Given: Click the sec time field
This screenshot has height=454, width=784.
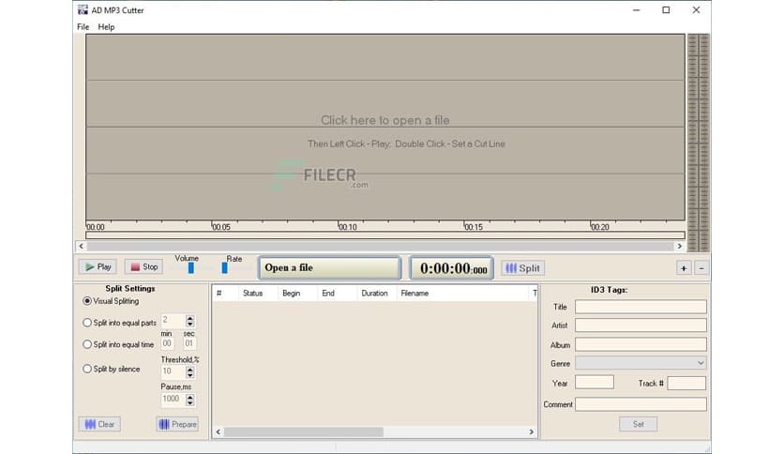Looking at the screenshot, I should 189,343.
